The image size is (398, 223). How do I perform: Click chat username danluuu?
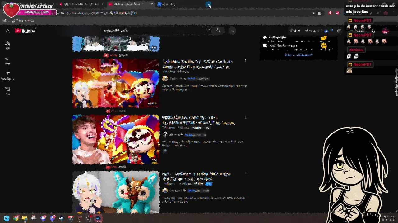tap(356, 50)
